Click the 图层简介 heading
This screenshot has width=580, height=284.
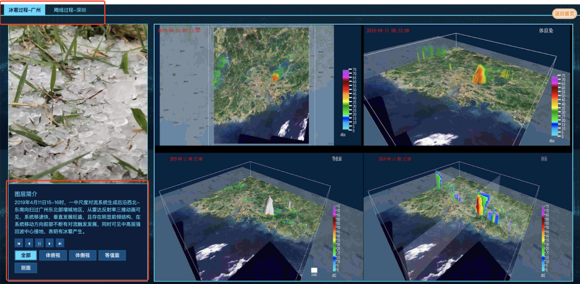click(x=26, y=194)
